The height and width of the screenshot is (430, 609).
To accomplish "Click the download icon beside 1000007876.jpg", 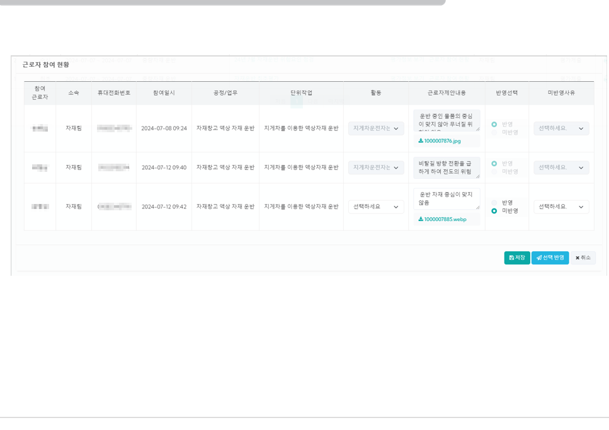I will [x=421, y=141].
